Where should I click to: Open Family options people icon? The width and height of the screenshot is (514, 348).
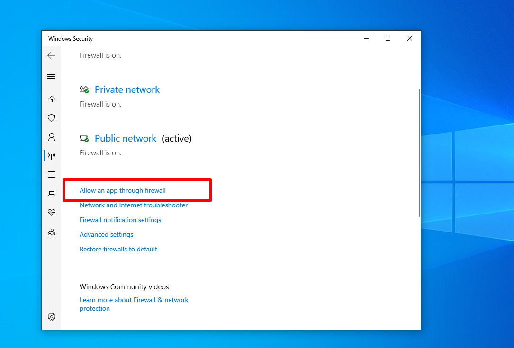(52, 232)
